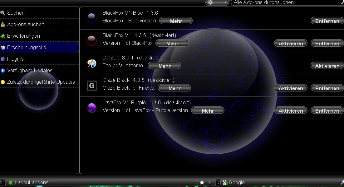Click the purple LavaFox theme icon

92,108
